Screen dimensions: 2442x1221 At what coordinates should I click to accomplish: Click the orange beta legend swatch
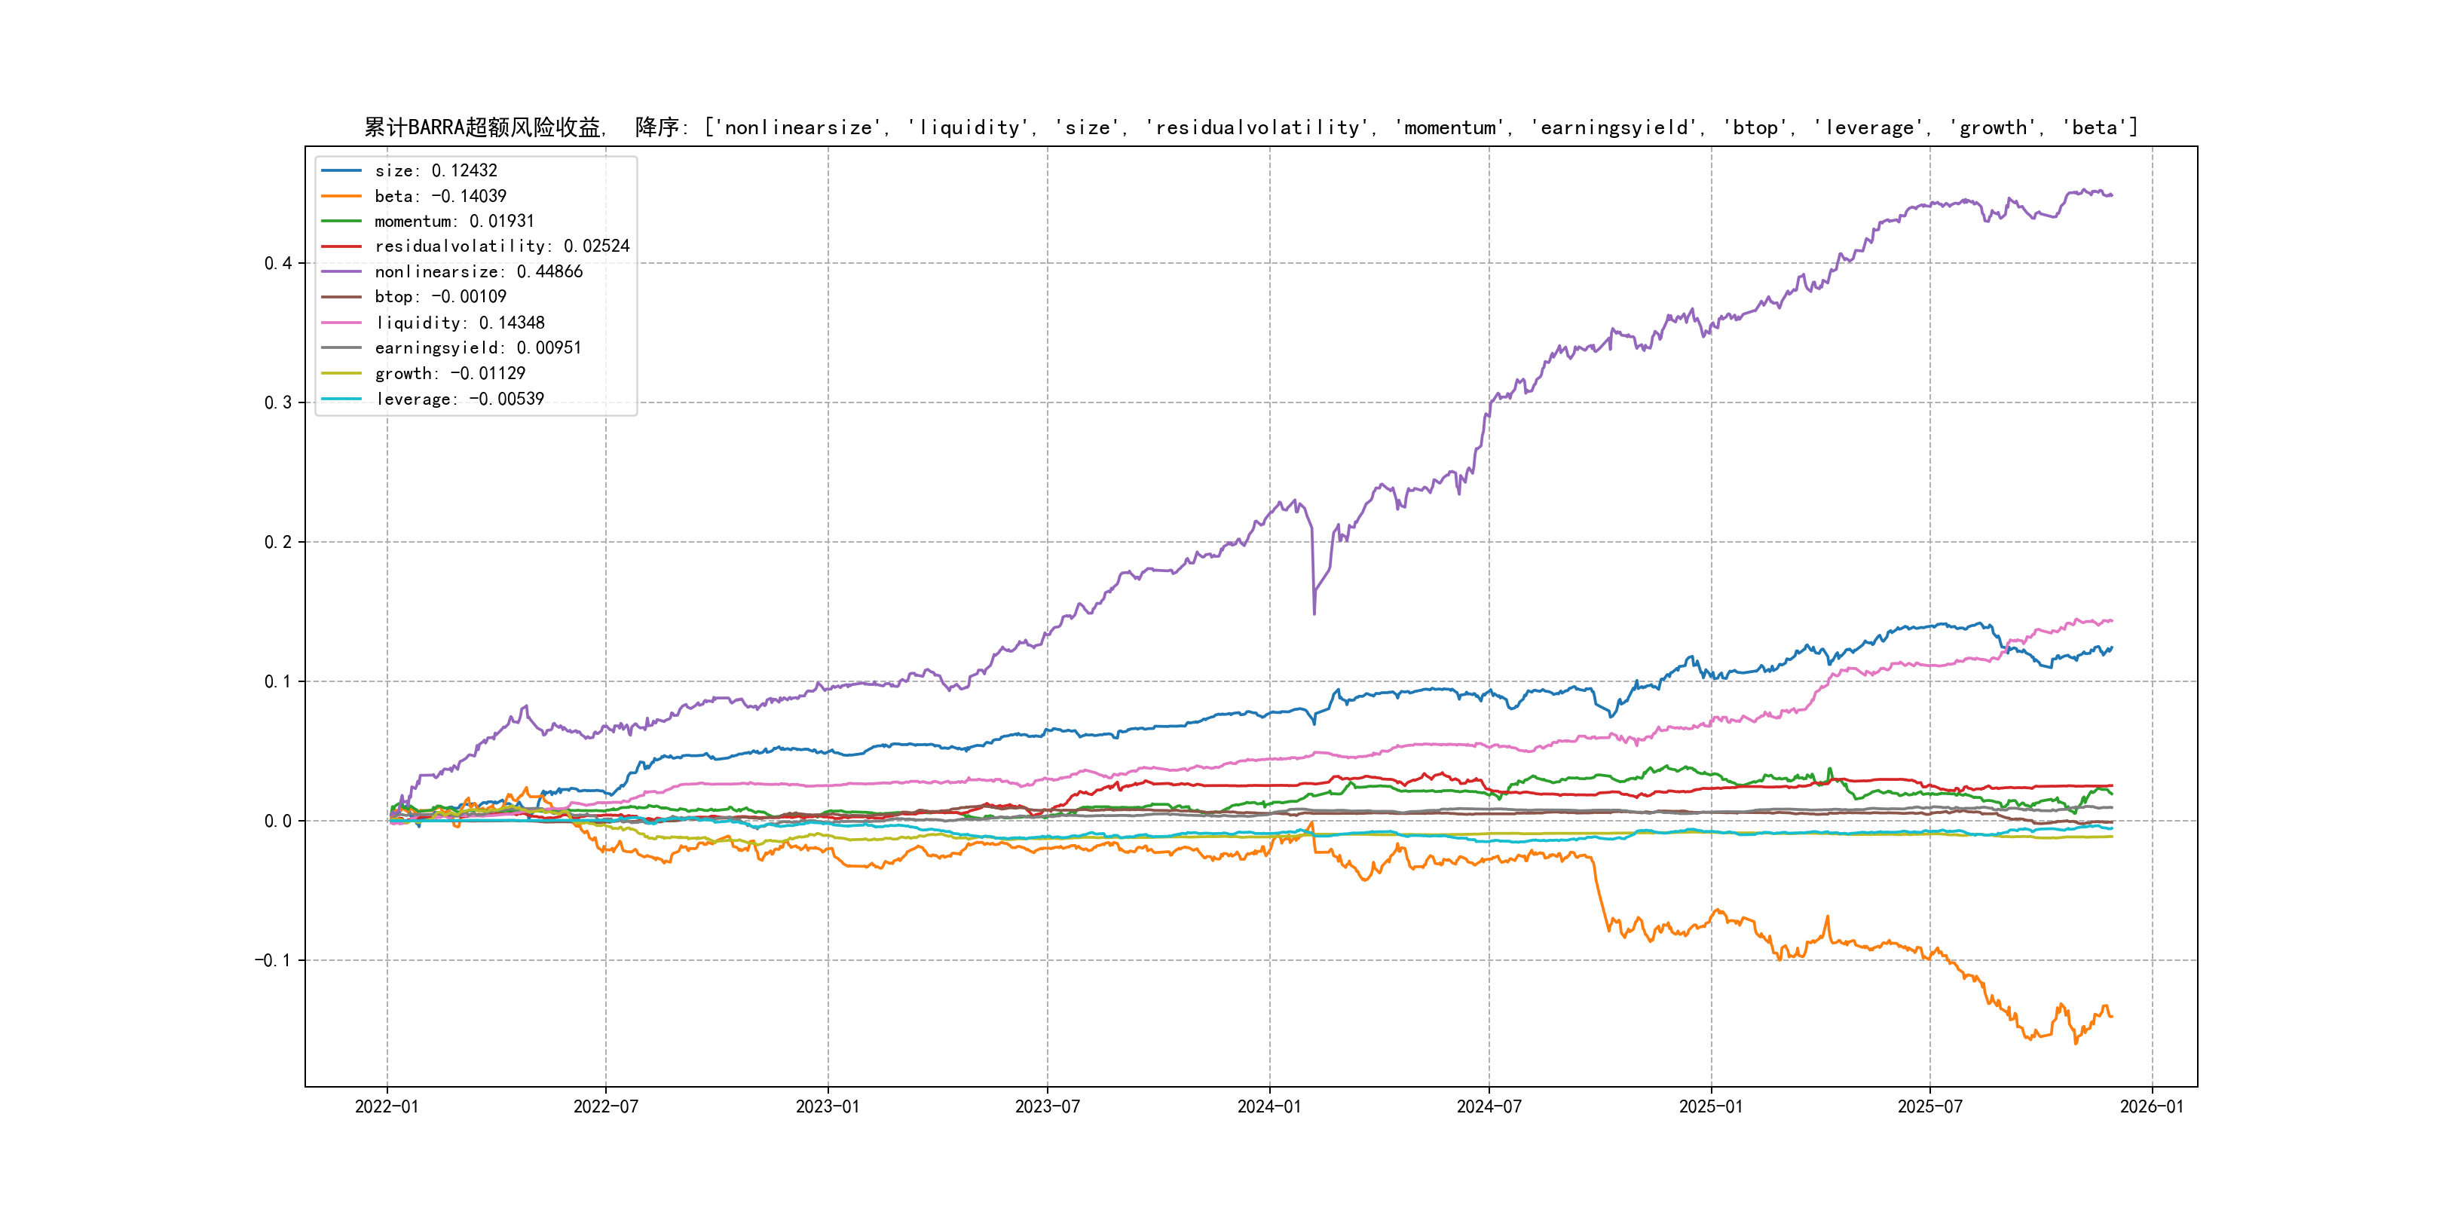(x=341, y=196)
